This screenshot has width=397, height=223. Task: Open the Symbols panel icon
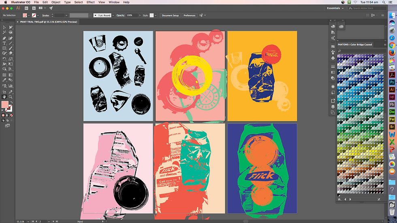(333, 58)
